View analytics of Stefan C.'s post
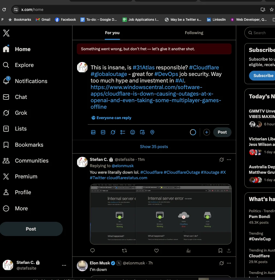Viewport: 275px width, 280px height. (188, 250)
